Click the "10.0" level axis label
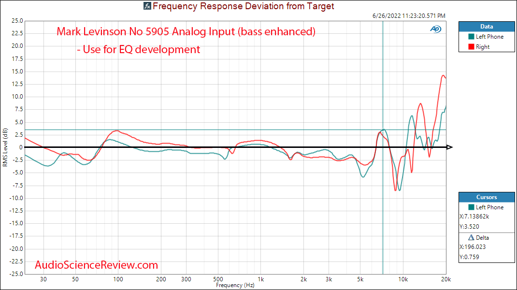This screenshot has height=290, width=517. [x=17, y=97]
